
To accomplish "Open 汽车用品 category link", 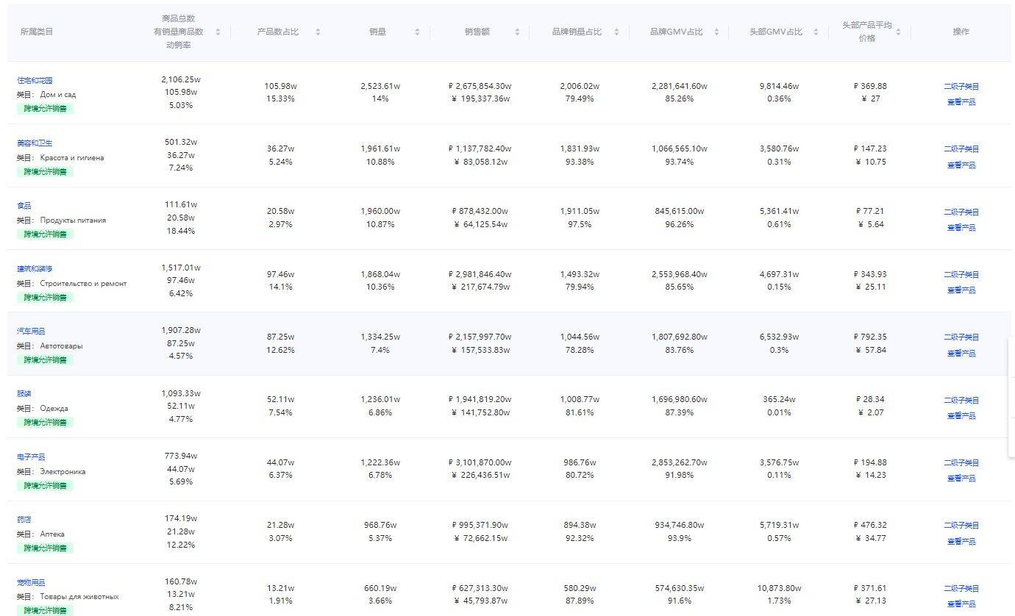I will click(31, 332).
